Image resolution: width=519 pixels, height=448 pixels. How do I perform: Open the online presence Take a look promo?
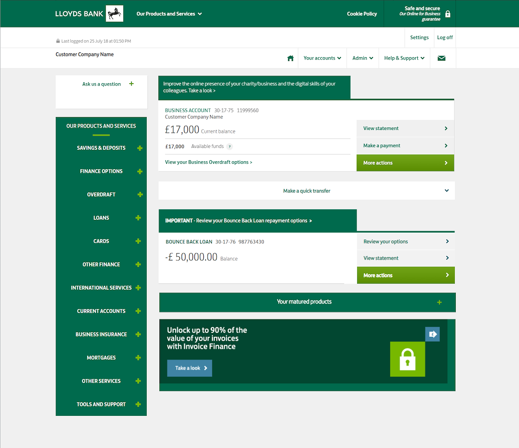254,87
